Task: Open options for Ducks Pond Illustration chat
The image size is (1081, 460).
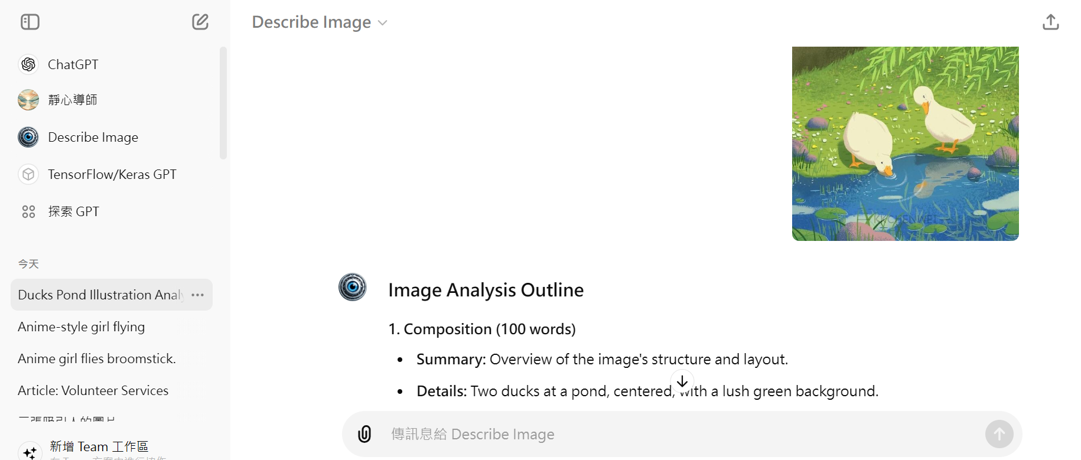Action: pos(198,295)
